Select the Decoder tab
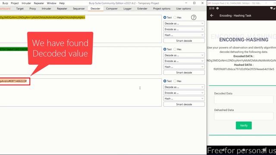Screen dimensions: 276x155 click(x=95, y=9)
